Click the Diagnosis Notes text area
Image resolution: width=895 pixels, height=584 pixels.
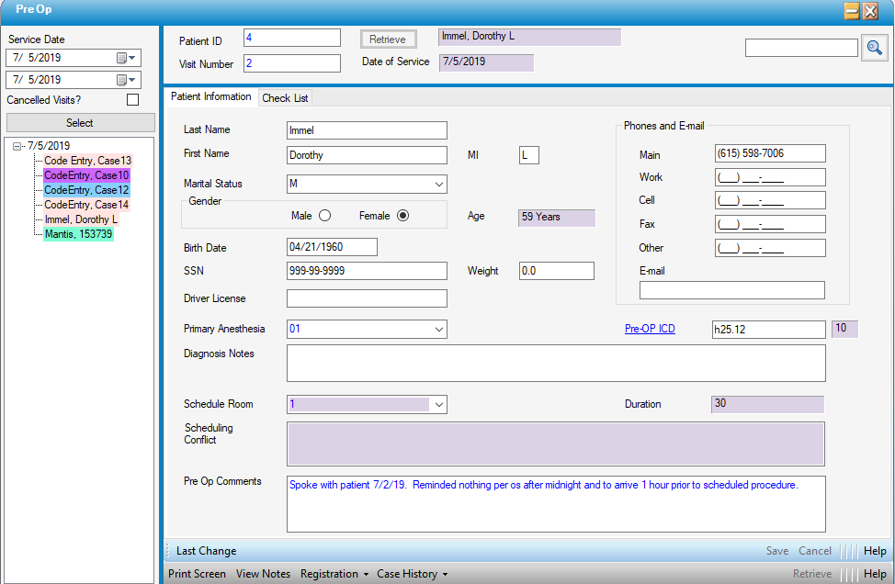click(x=555, y=363)
